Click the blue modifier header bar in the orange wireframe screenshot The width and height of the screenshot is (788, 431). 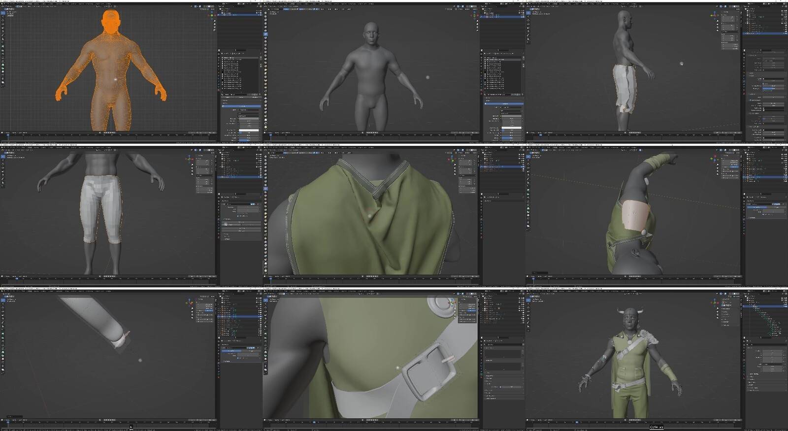tap(241, 106)
